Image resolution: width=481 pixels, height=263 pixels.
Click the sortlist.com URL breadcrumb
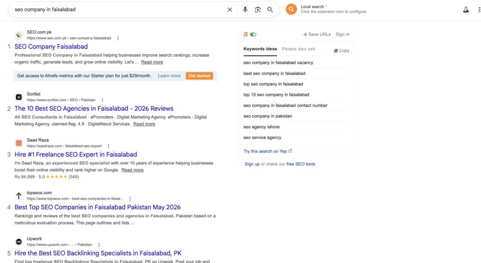pos(61,100)
